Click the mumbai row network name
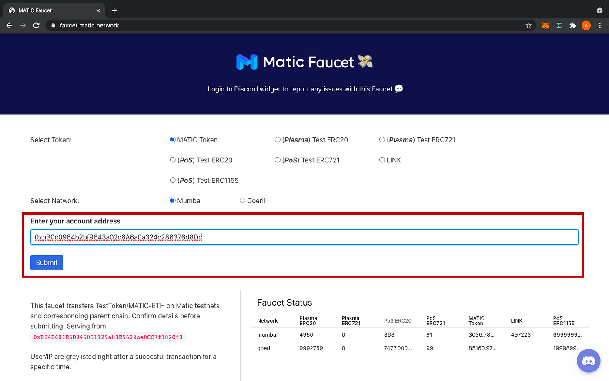Image resolution: width=609 pixels, height=381 pixels. tap(267, 335)
